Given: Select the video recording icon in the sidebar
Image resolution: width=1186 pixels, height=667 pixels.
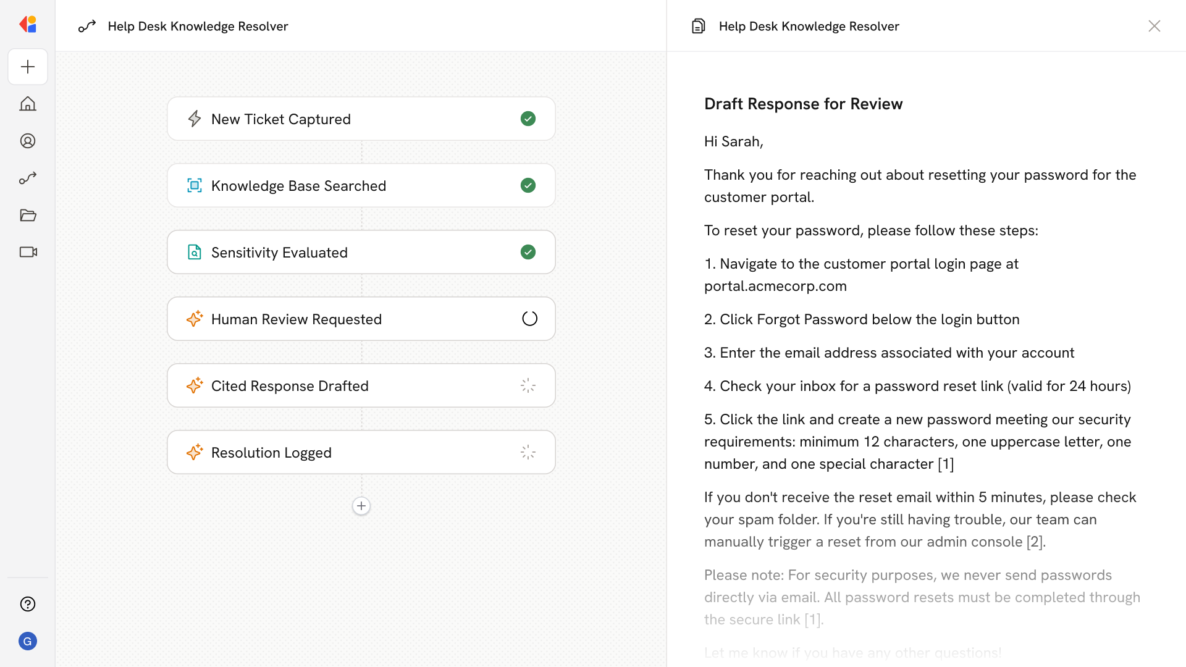Looking at the screenshot, I should click(28, 252).
